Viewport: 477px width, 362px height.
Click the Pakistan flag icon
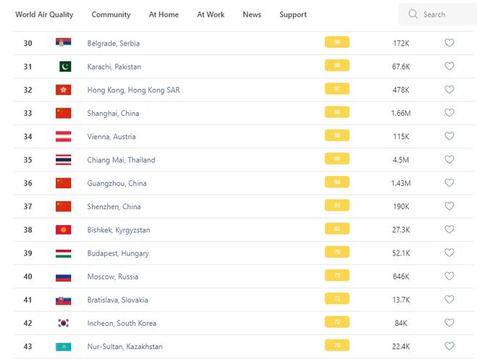pyautogui.click(x=64, y=67)
